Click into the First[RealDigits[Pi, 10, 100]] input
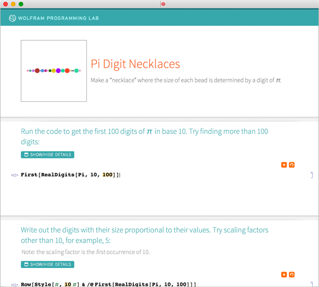319x287 pixels. (x=70, y=175)
